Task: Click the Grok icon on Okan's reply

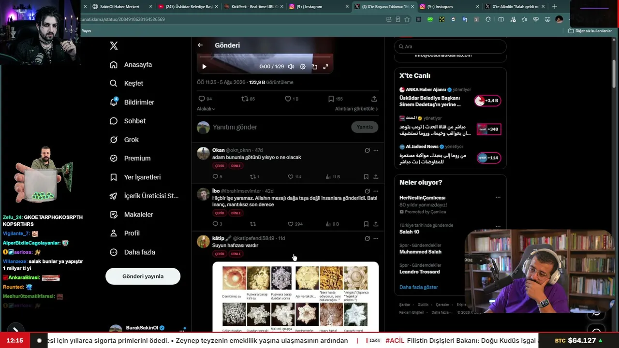Action: [x=367, y=150]
